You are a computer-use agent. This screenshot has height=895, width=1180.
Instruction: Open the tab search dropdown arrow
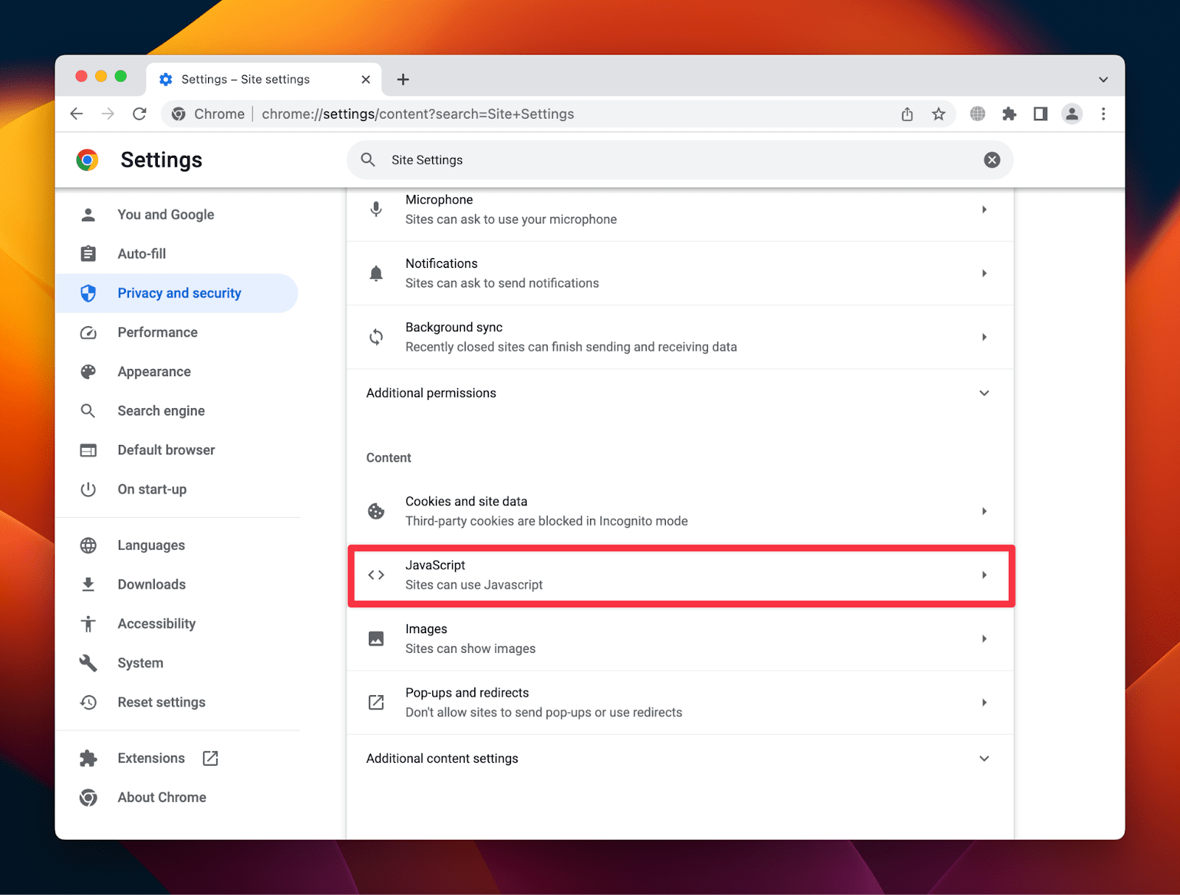tap(1103, 79)
